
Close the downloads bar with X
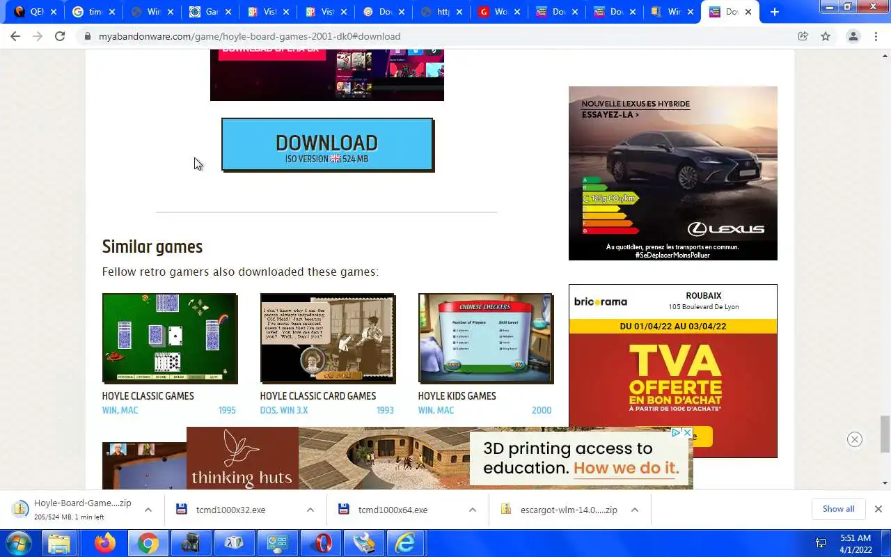878,509
